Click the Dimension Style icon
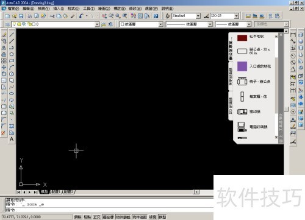The width and height of the screenshot is (305, 220). 206,16
